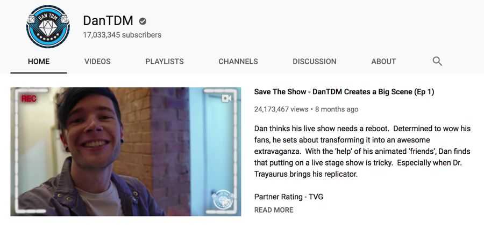Image resolution: width=484 pixels, height=225 pixels.
Task: Click the DanTDM channel name heading
Action: pyautogui.click(x=108, y=20)
